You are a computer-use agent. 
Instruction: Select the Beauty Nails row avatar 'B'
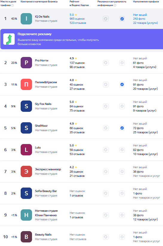point(26,237)
